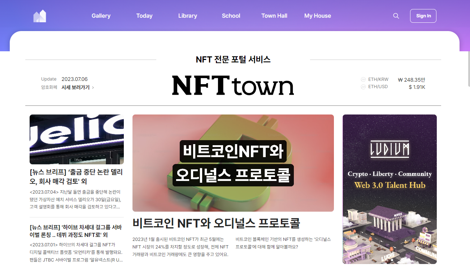Click the ETH/USD label
The width and height of the screenshot is (470, 268).
click(x=378, y=87)
